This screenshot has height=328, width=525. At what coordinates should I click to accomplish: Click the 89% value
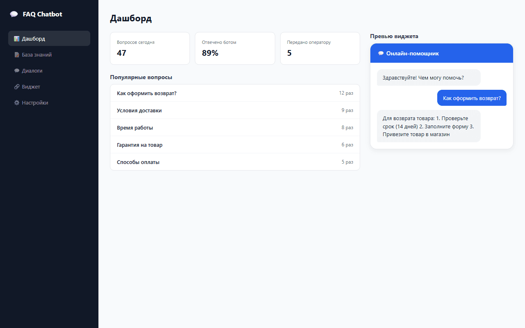point(210,53)
